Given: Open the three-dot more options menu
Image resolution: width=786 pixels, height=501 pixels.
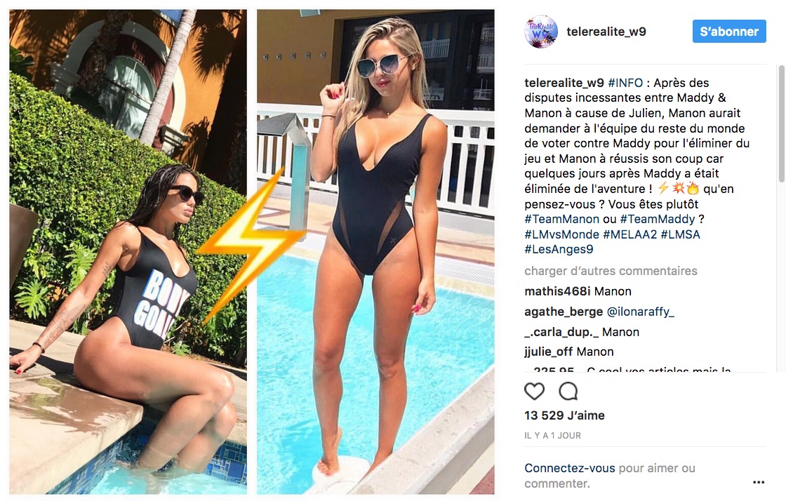Looking at the screenshot, I should click(759, 482).
